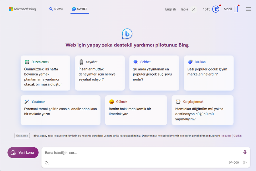
Task: Click the price tag Dükkân icon
Action: click(190, 62)
